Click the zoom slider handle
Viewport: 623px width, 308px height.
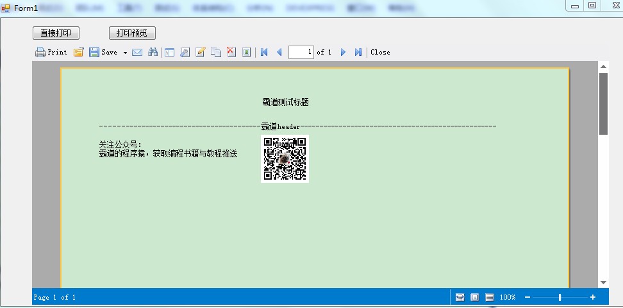(x=560, y=297)
